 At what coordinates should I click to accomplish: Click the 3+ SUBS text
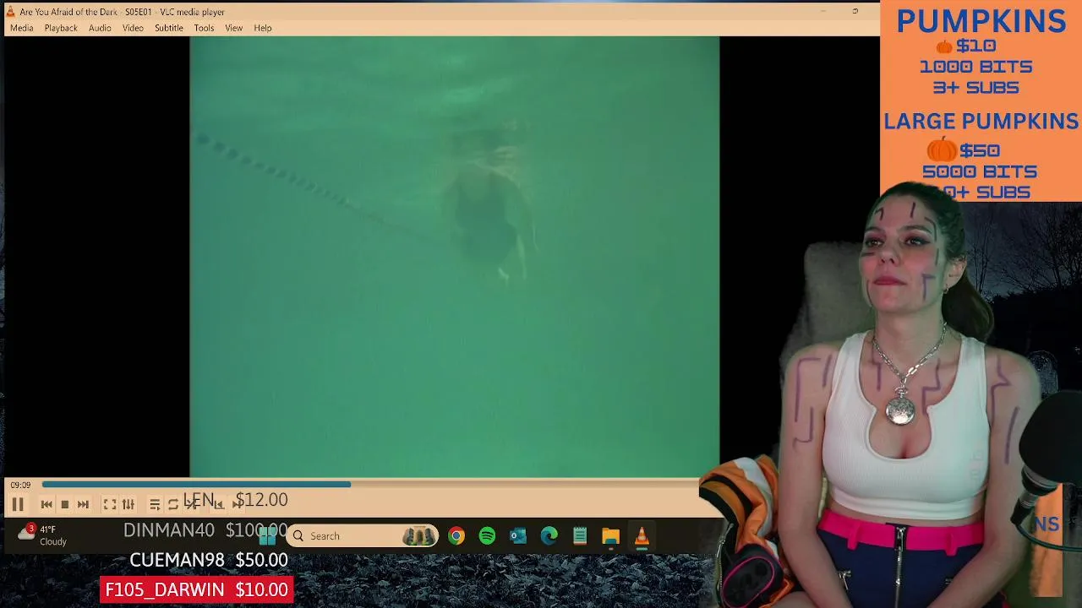(976, 88)
